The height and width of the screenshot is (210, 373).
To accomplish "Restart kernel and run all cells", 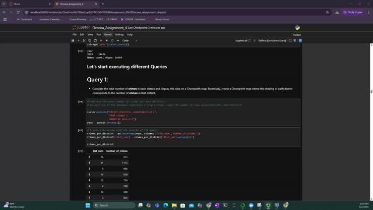I will pos(117,40).
